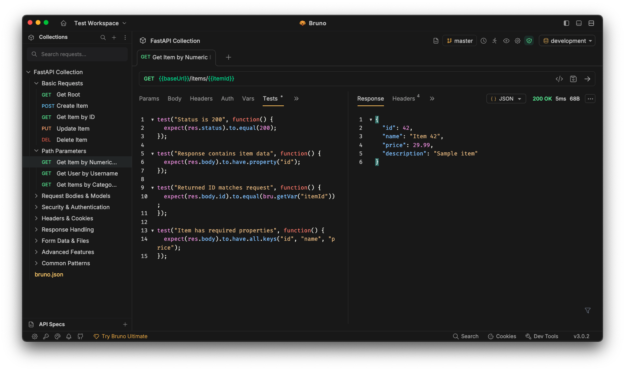Click the send request arrow icon

587,79
